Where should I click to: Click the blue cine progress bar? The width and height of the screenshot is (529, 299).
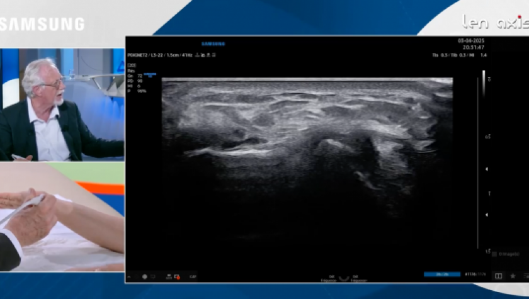coord(441,274)
